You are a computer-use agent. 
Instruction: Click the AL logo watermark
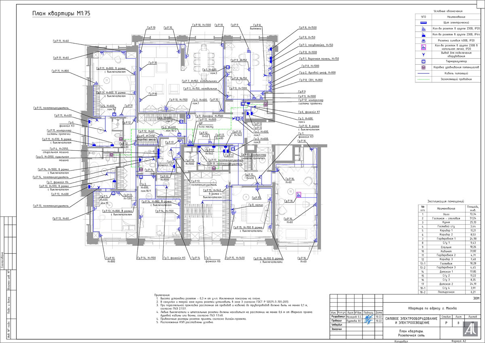[x=470, y=329]
